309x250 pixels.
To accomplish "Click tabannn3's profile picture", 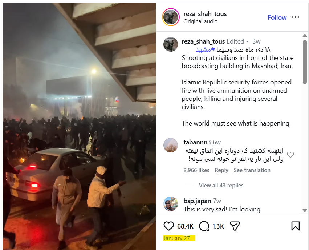I will [171, 145].
